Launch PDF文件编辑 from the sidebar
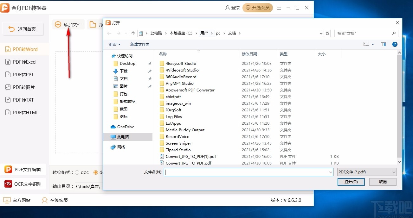 coord(24,169)
